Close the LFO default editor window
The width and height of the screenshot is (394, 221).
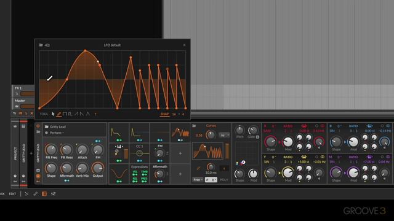184,45
